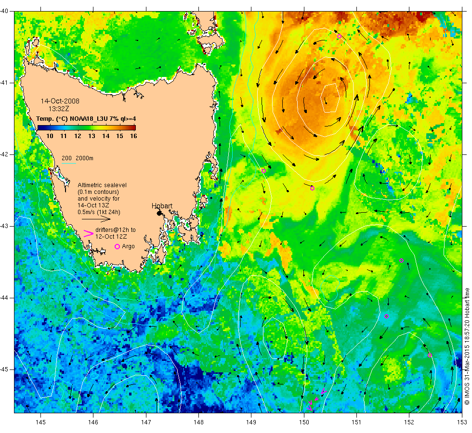Click the magenta Argo circle in the legend
This screenshot has height=433, width=472.
click(x=118, y=246)
